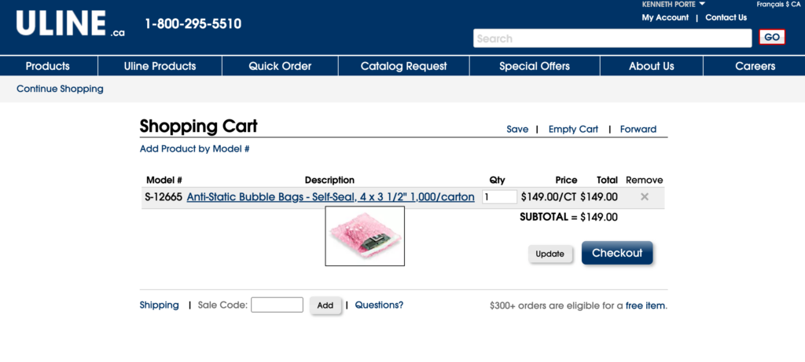Viewport: 805px width, 362px height.
Task: Open the Products menu
Action: click(48, 66)
